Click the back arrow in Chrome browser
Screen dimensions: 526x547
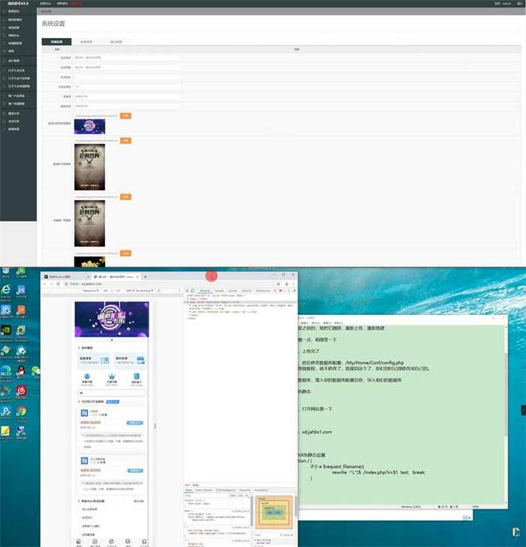45,284
